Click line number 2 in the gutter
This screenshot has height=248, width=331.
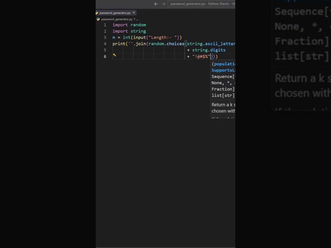point(105,31)
